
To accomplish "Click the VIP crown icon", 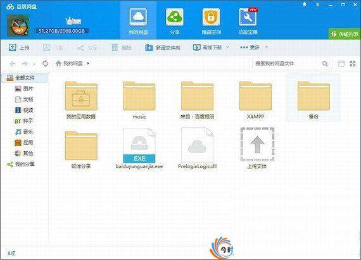I will tap(73, 21).
